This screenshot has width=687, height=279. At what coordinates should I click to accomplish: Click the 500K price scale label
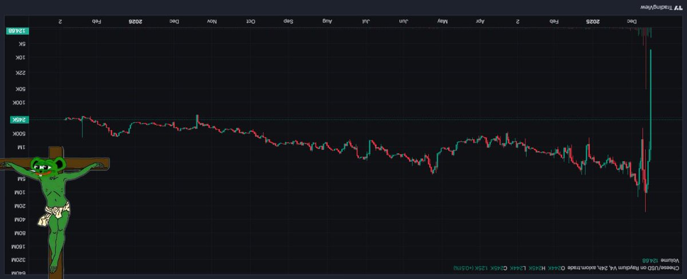19,134
